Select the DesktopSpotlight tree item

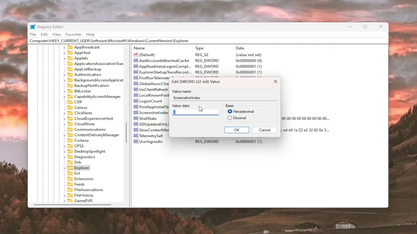(x=90, y=151)
